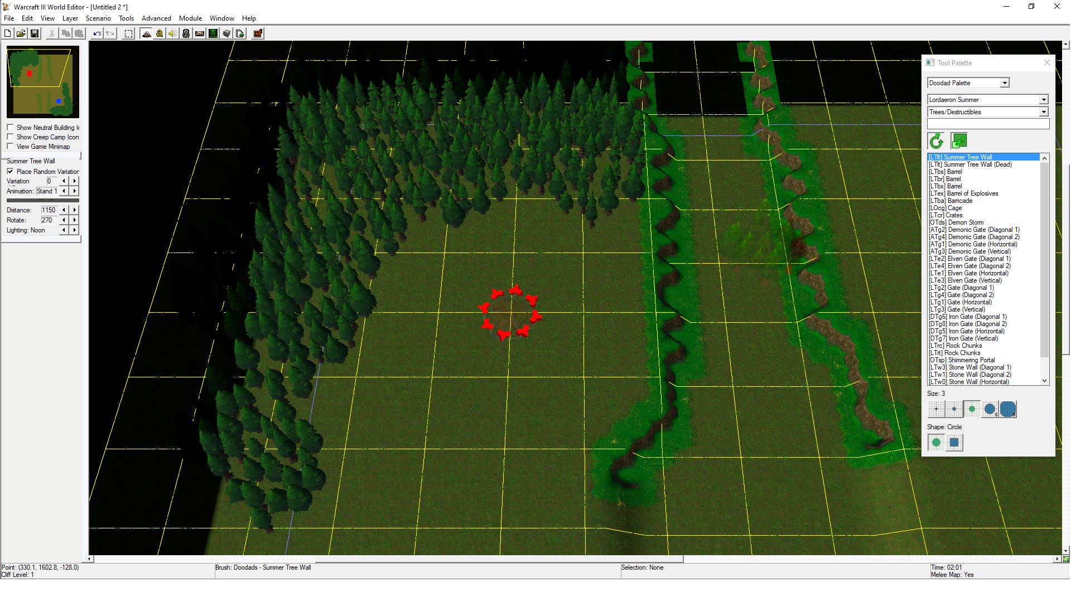
Task: Expand the Trees/Destructibles category dropdown
Action: coord(1043,112)
